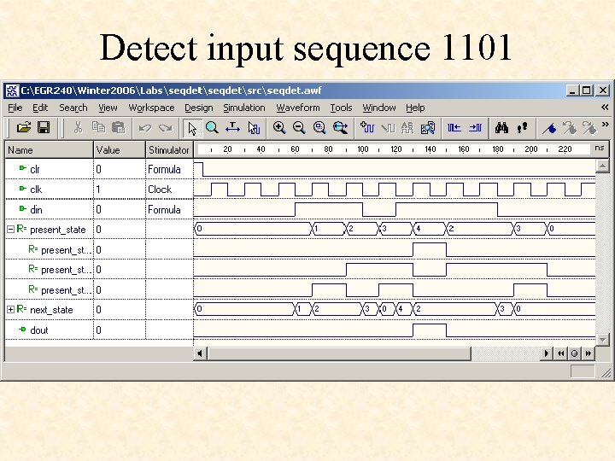Collapse the present_state signal group
The image size is (615, 461).
point(10,230)
